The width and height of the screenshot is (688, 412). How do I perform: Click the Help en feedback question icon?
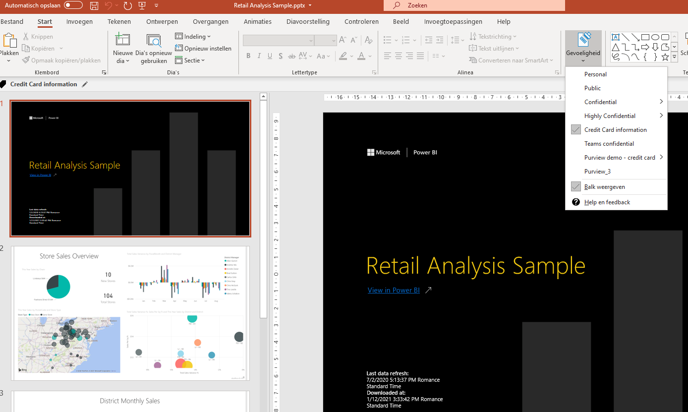[575, 202]
